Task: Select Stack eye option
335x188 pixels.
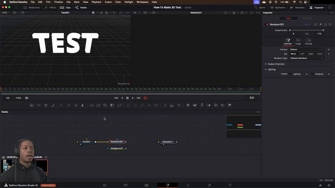Action: [320, 54]
